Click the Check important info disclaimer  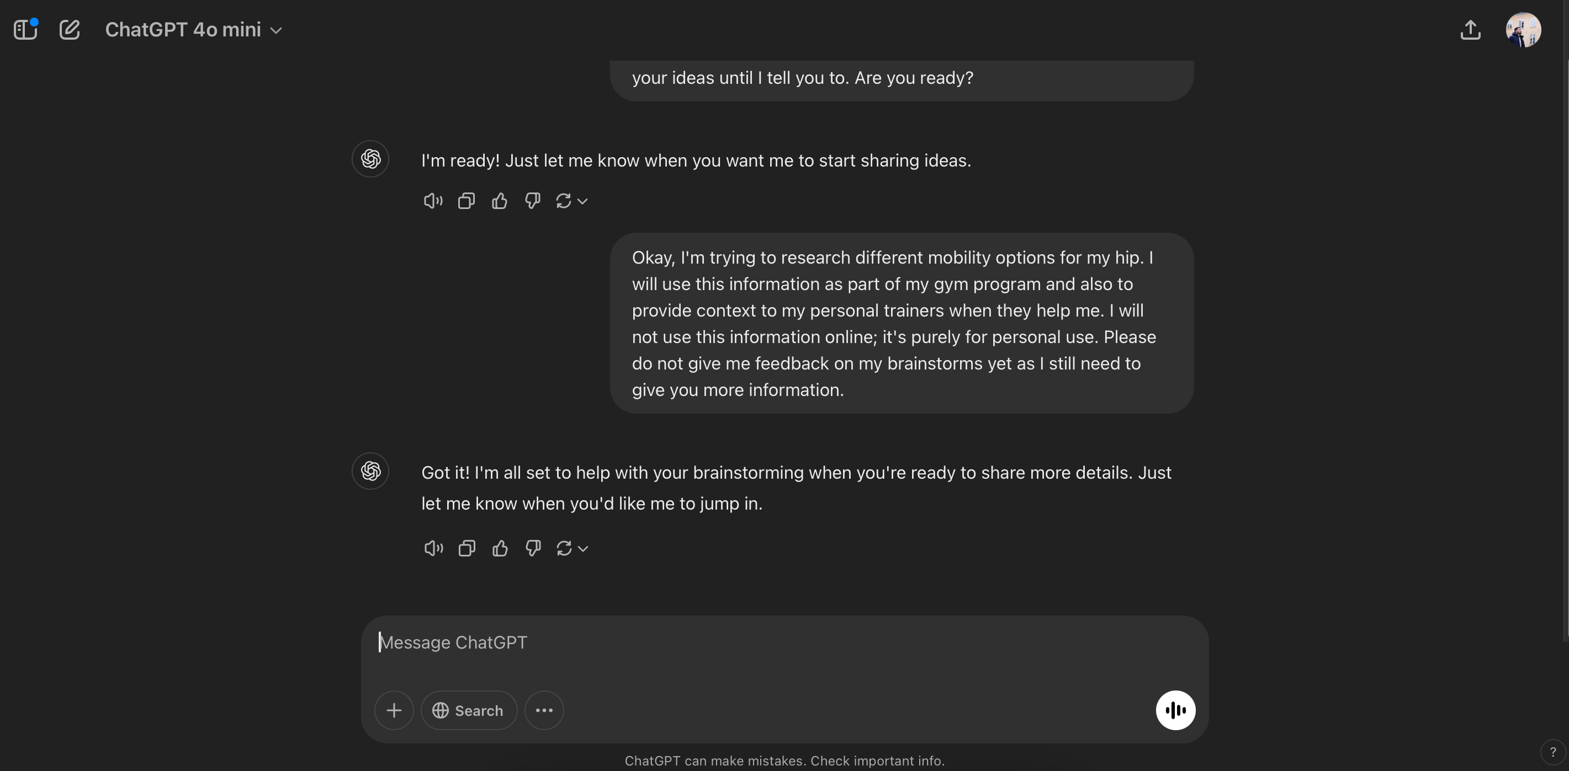(878, 760)
